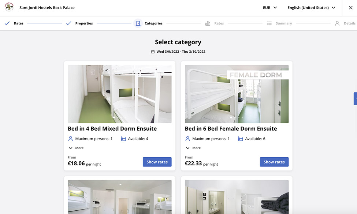Click the checkmark icon beside Properties
This screenshot has height=214, width=357.
68,23
